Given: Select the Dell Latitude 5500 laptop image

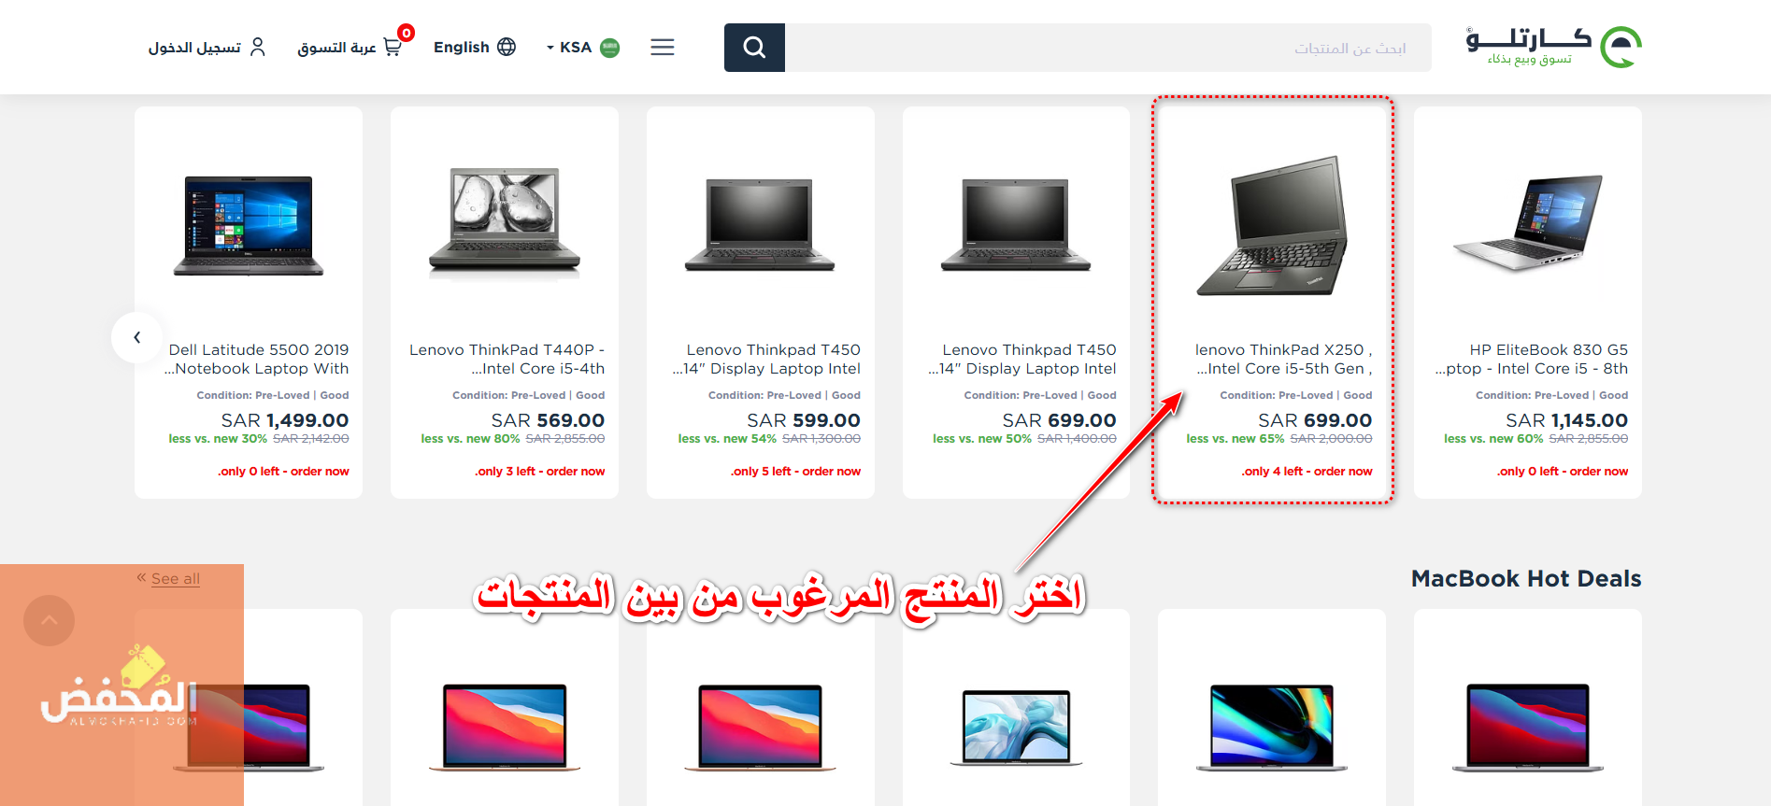Looking at the screenshot, I should (x=249, y=226).
